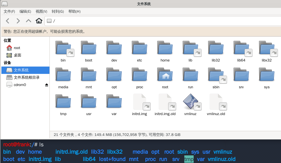Screen dimensions: 281x163
Task: Open the bin folder
Action: [63, 52]
